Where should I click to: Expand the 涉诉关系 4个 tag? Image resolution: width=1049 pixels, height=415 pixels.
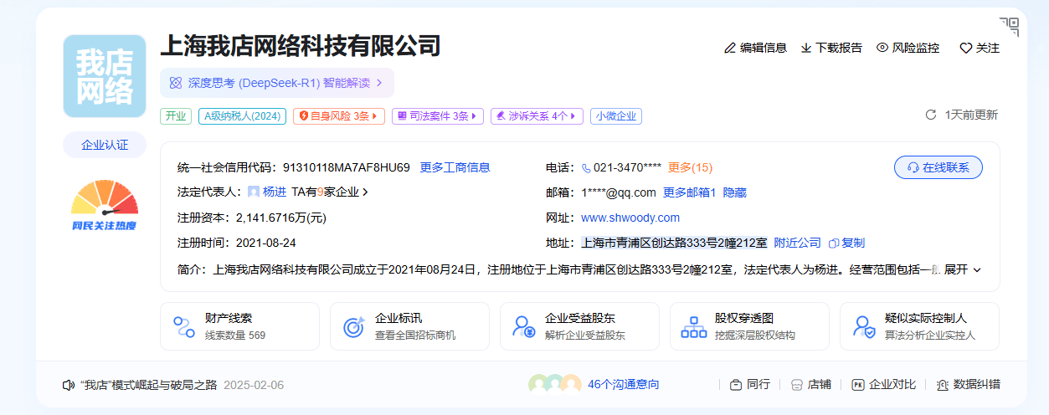coord(537,116)
